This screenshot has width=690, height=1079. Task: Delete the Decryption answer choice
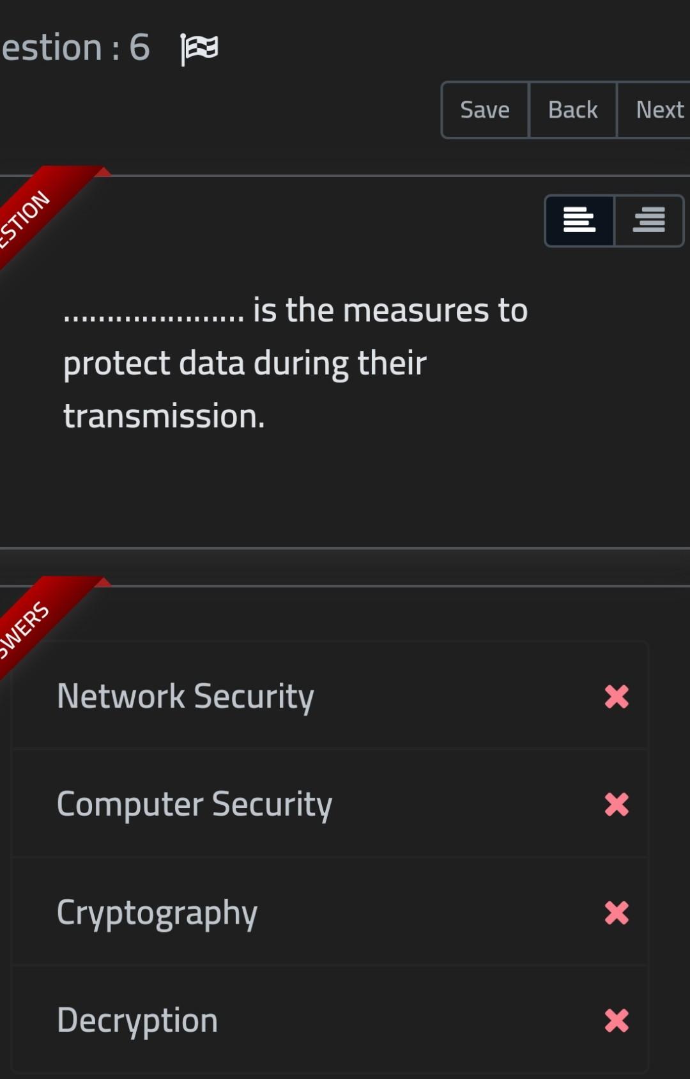[x=615, y=1021]
